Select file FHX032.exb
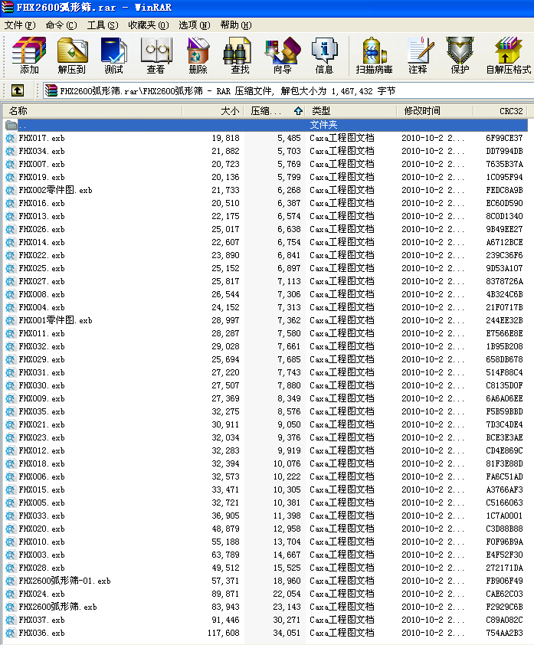534x645 pixels. pos(41,347)
